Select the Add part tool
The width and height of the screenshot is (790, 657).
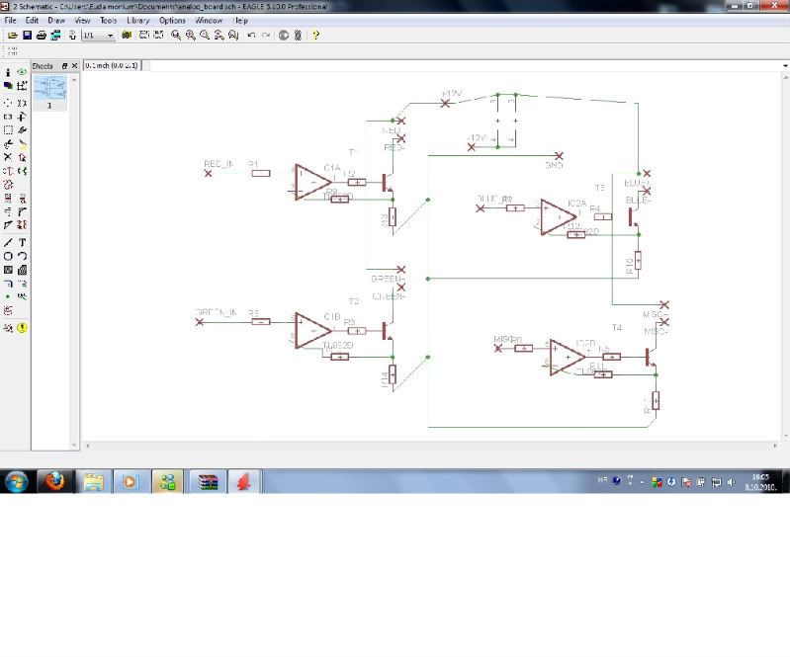[22, 157]
